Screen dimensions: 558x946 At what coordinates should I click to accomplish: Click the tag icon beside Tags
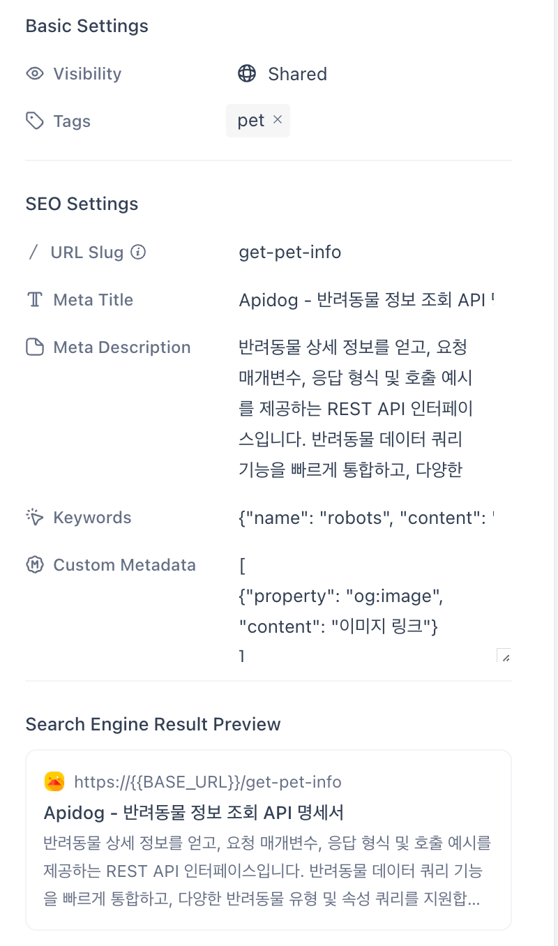coord(35,121)
